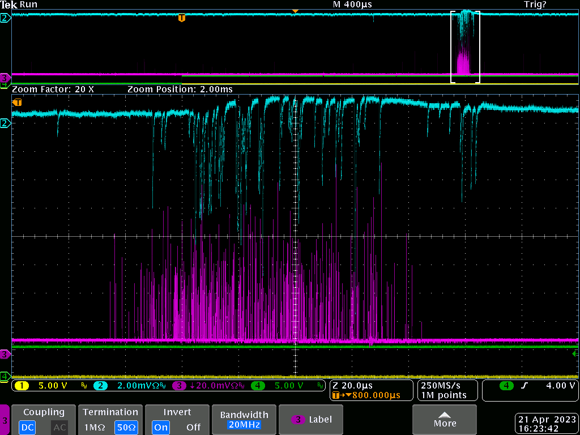Expand the More menu

pyautogui.click(x=445, y=420)
